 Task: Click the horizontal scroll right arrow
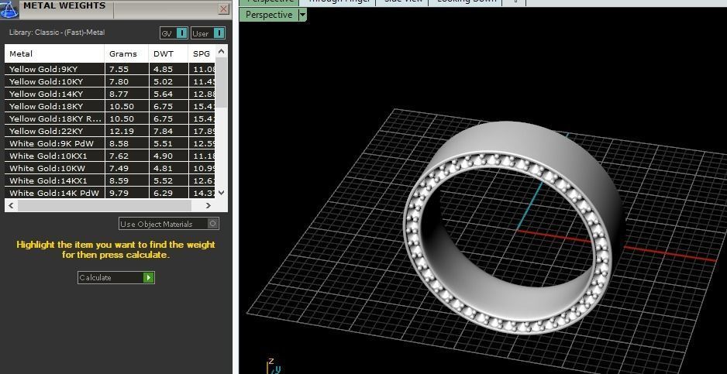click(x=208, y=205)
